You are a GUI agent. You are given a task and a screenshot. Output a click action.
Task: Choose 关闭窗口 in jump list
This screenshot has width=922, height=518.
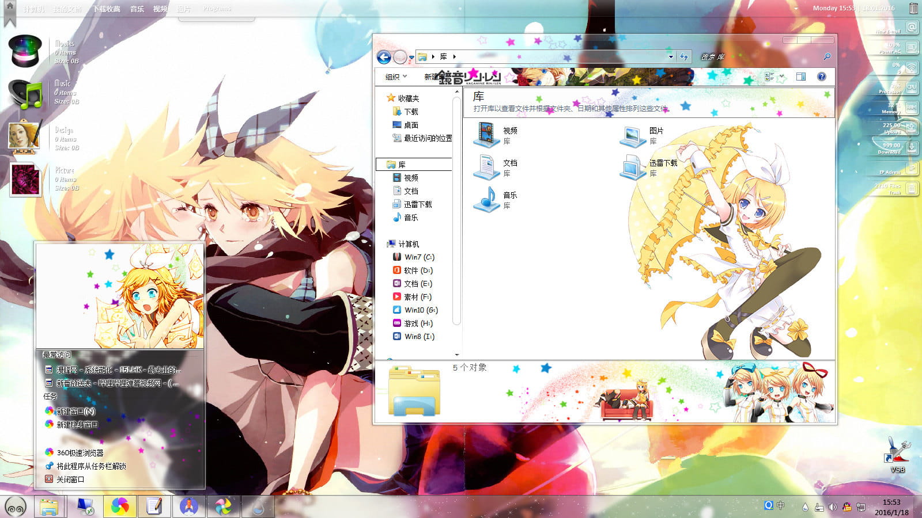pos(65,479)
